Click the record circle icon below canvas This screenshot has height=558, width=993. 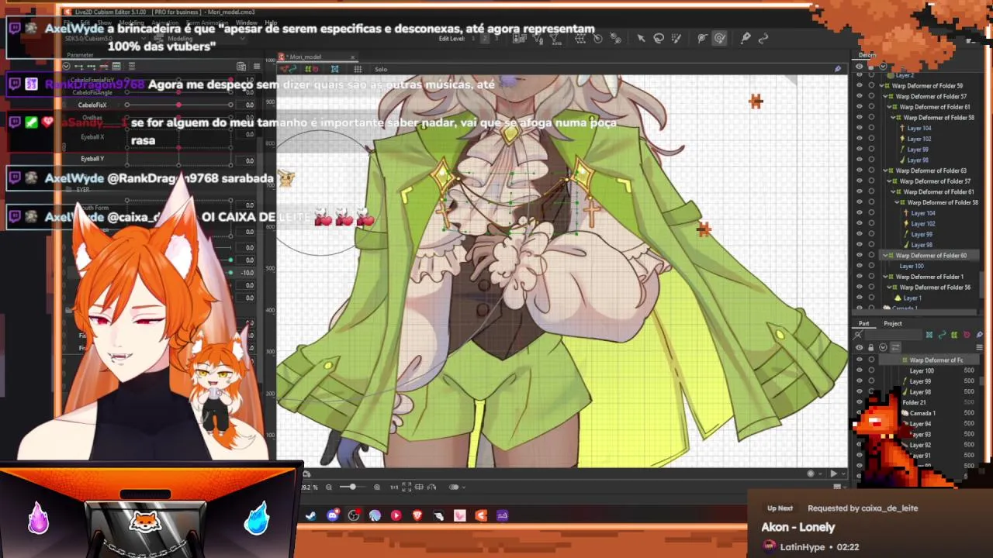811,474
